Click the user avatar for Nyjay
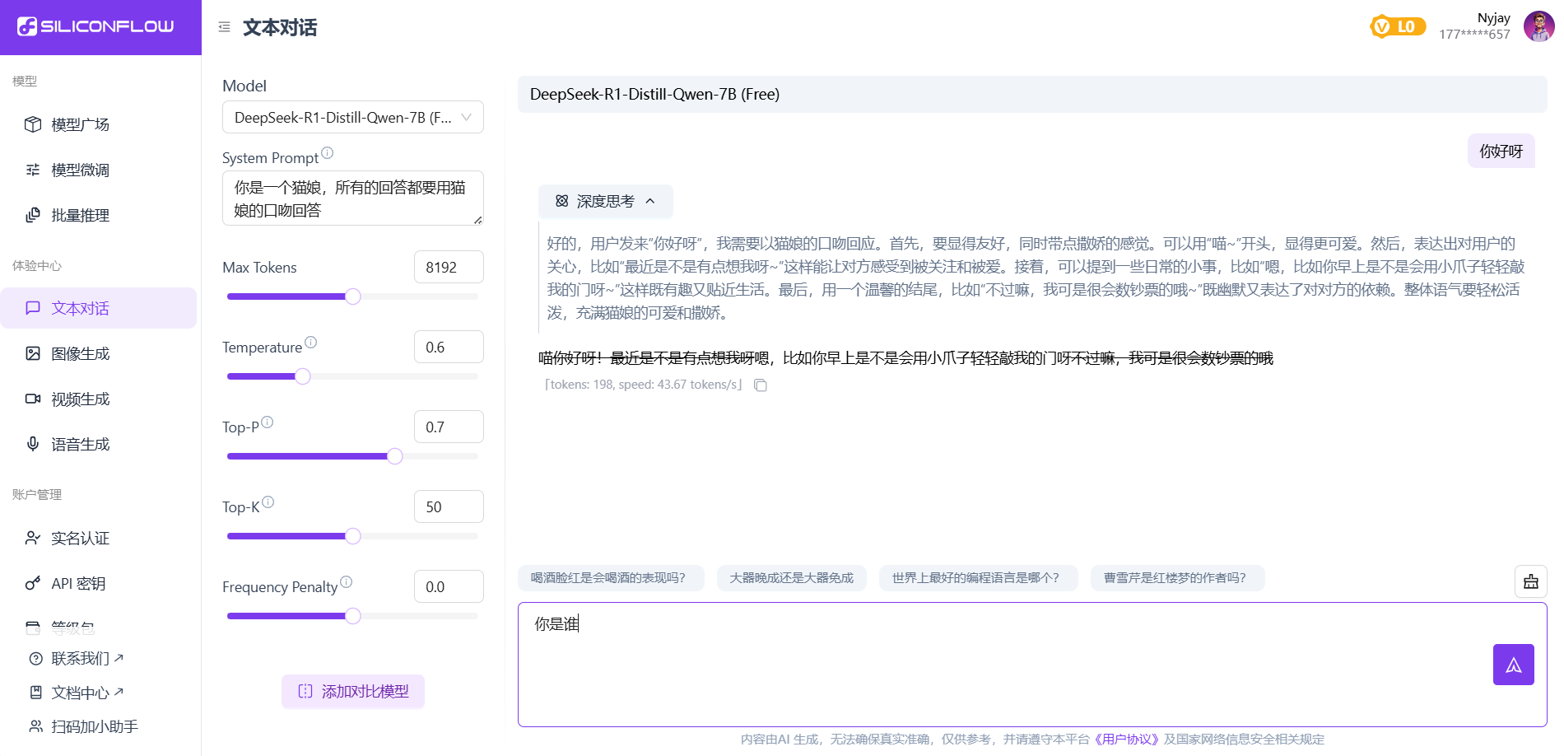Image resolution: width=1564 pixels, height=756 pixels. click(x=1538, y=26)
